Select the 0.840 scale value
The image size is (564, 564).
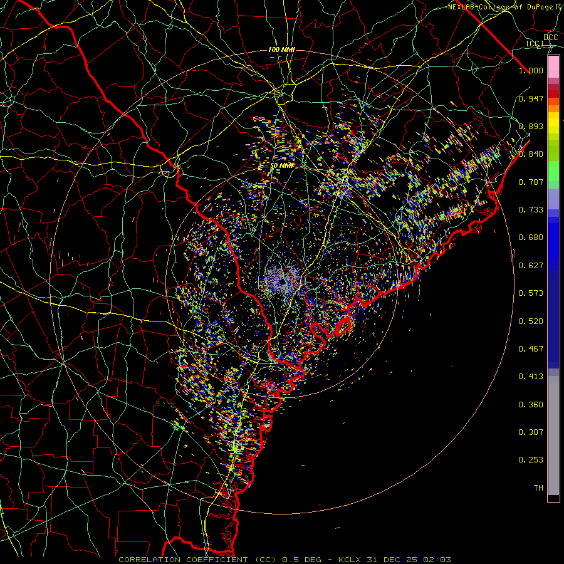coord(531,154)
